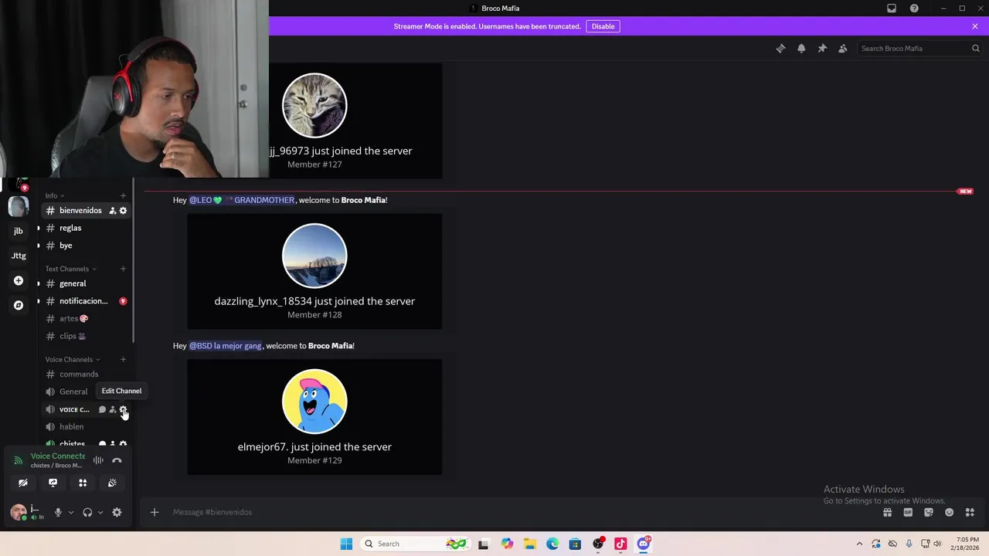Image resolution: width=989 pixels, height=556 pixels.
Task: Open headphone output options arrow
Action: click(x=100, y=512)
